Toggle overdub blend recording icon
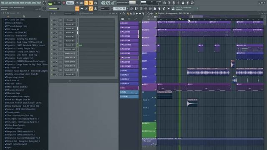This screenshot has width=267, height=150. (91, 3)
